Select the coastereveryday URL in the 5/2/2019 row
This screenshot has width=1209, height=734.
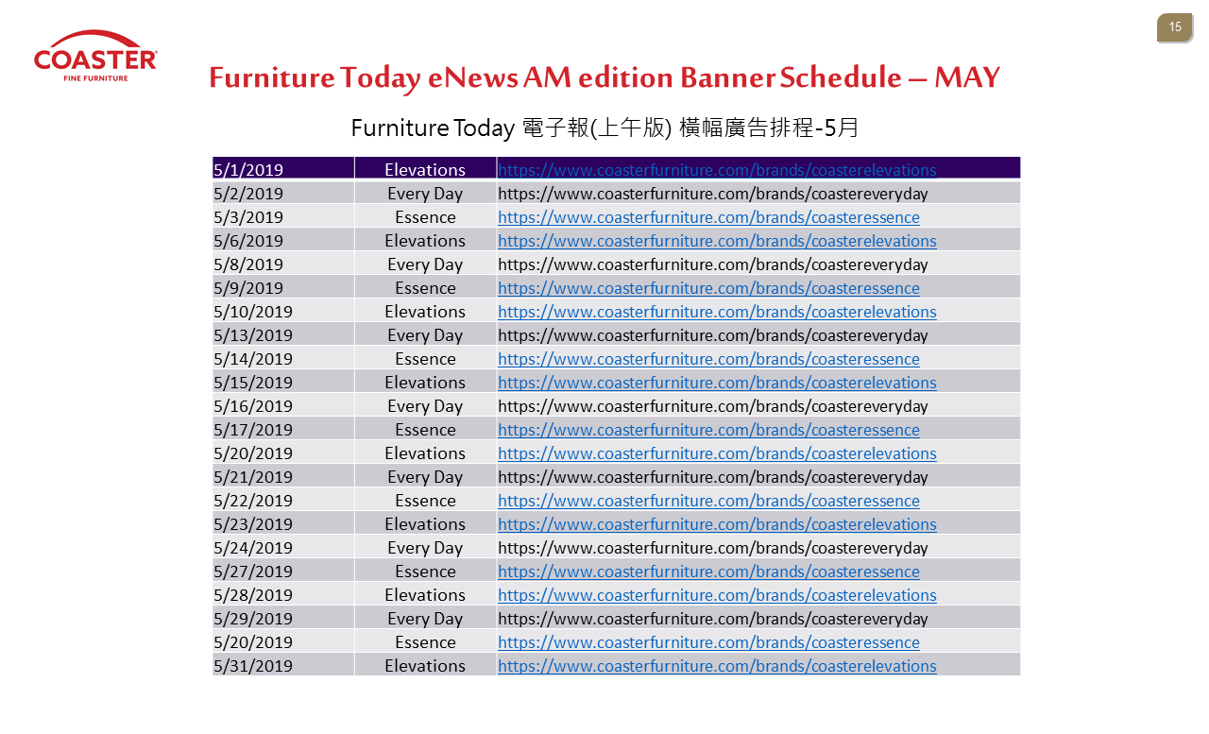pos(713,194)
